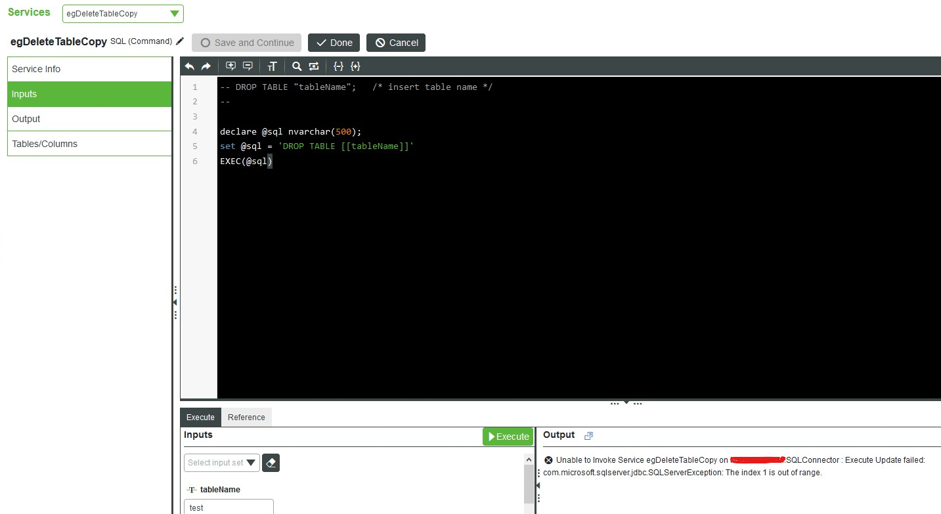Viewport: 941px width, 514px height.
Task: Click the add comment icon
Action: point(230,66)
